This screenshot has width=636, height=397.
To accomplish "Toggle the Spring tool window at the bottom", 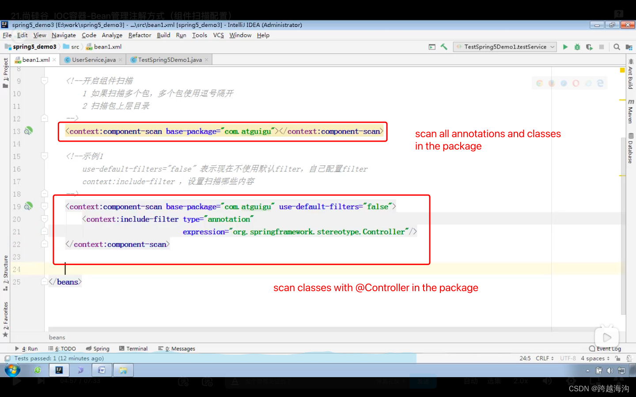I will coord(98,348).
